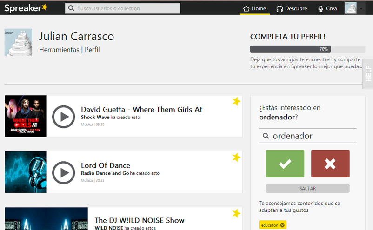Remove the education tag
The height and width of the screenshot is (230, 373).
point(282,225)
